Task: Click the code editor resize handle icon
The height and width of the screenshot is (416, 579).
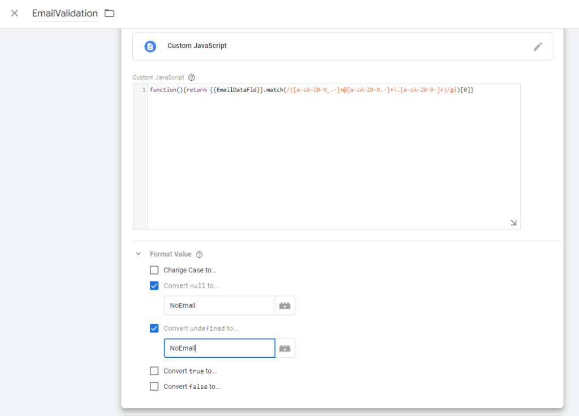Action: pos(513,223)
